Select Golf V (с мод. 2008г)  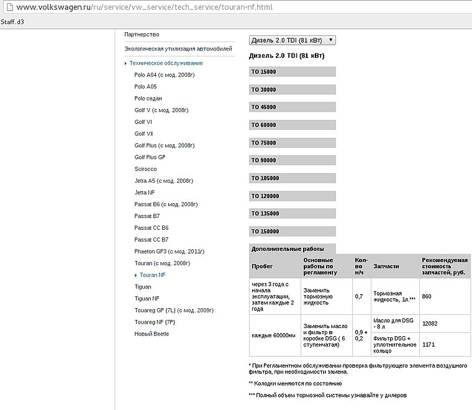pos(161,110)
